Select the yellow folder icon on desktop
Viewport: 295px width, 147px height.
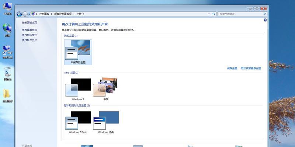pyautogui.click(x=7, y=96)
